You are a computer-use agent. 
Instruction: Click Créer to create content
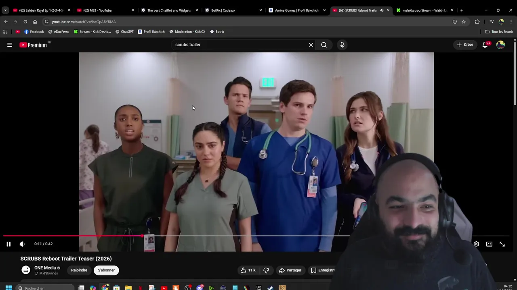point(464,45)
